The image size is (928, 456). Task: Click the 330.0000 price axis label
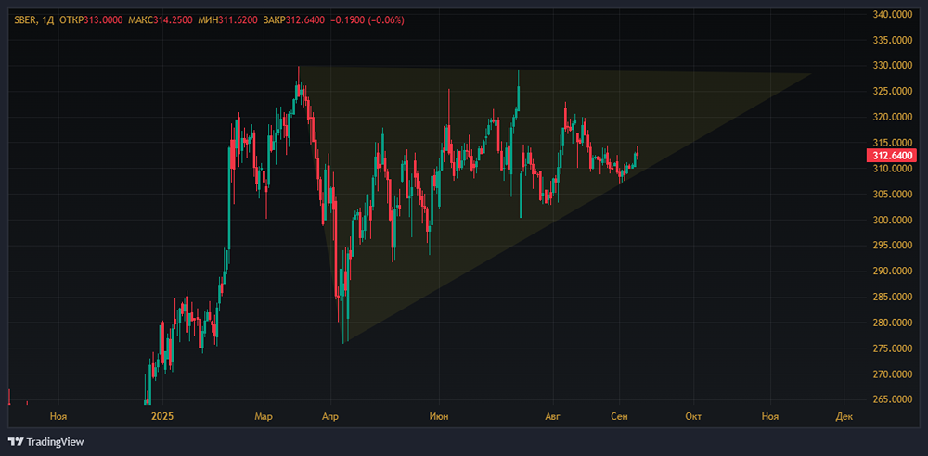pos(894,66)
